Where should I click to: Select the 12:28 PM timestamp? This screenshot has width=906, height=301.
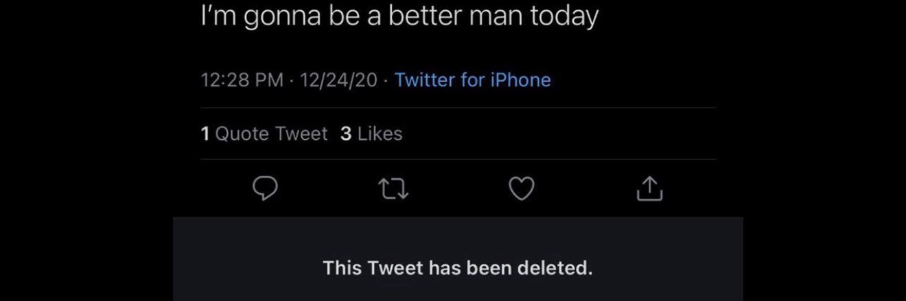242,80
